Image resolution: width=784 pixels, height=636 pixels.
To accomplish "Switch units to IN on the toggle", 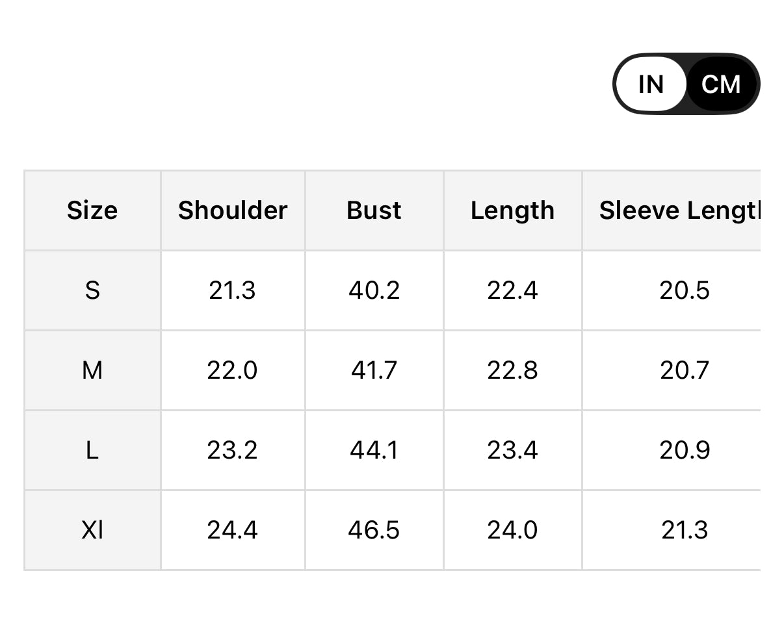I will 651,84.
